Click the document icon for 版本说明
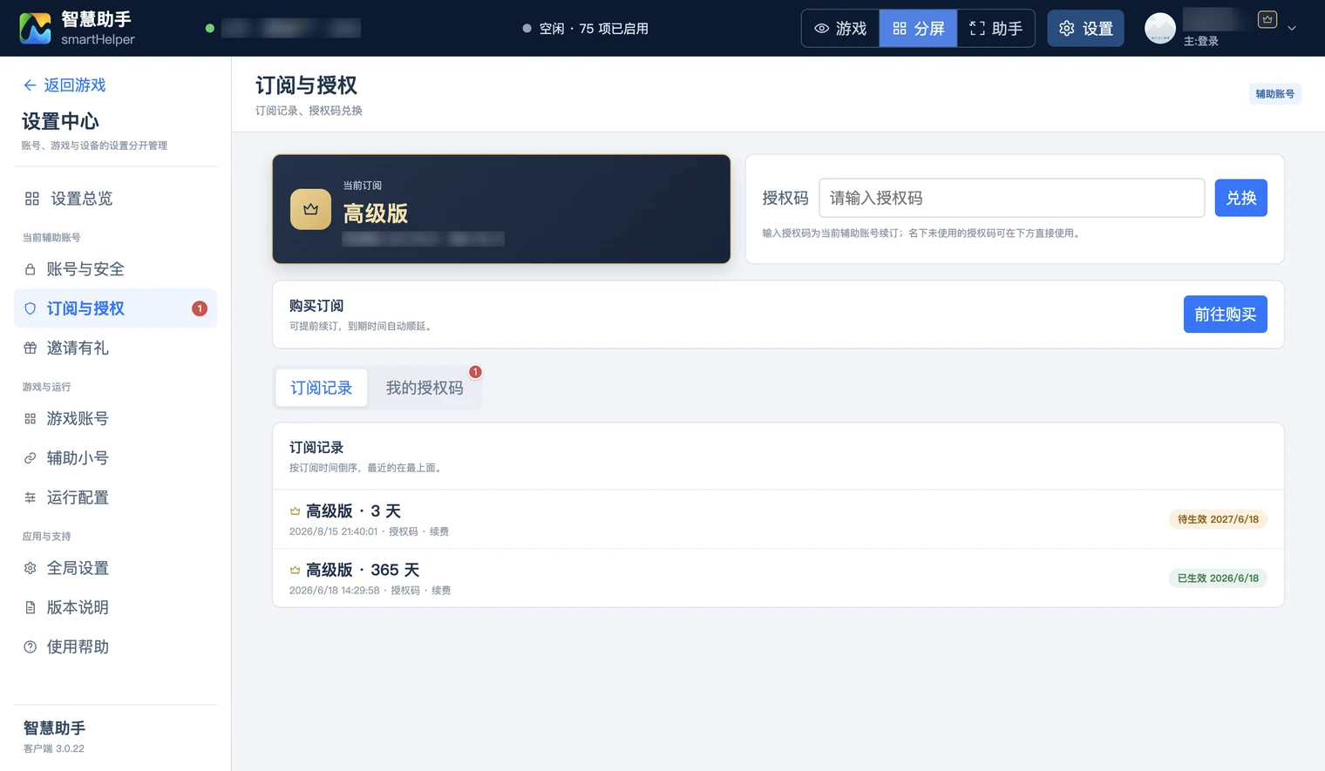Viewport: 1325px width, 771px height. [31, 607]
